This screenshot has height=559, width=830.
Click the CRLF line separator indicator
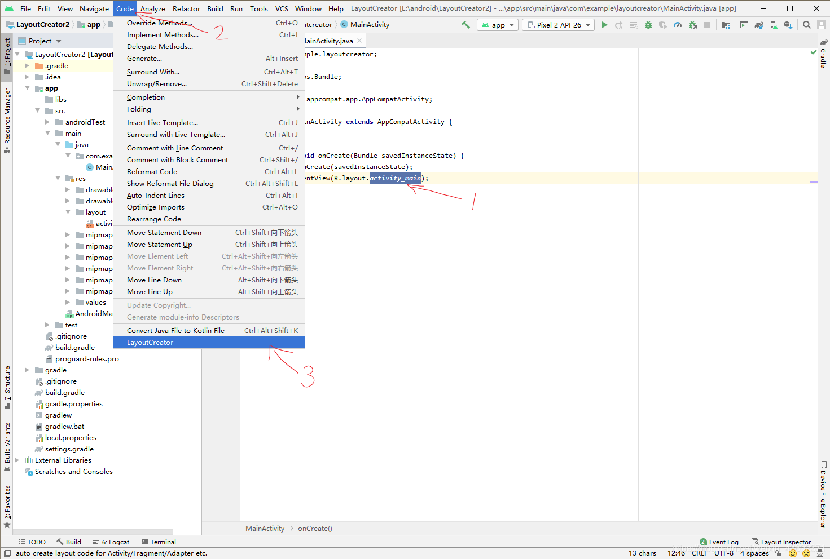[x=700, y=553]
